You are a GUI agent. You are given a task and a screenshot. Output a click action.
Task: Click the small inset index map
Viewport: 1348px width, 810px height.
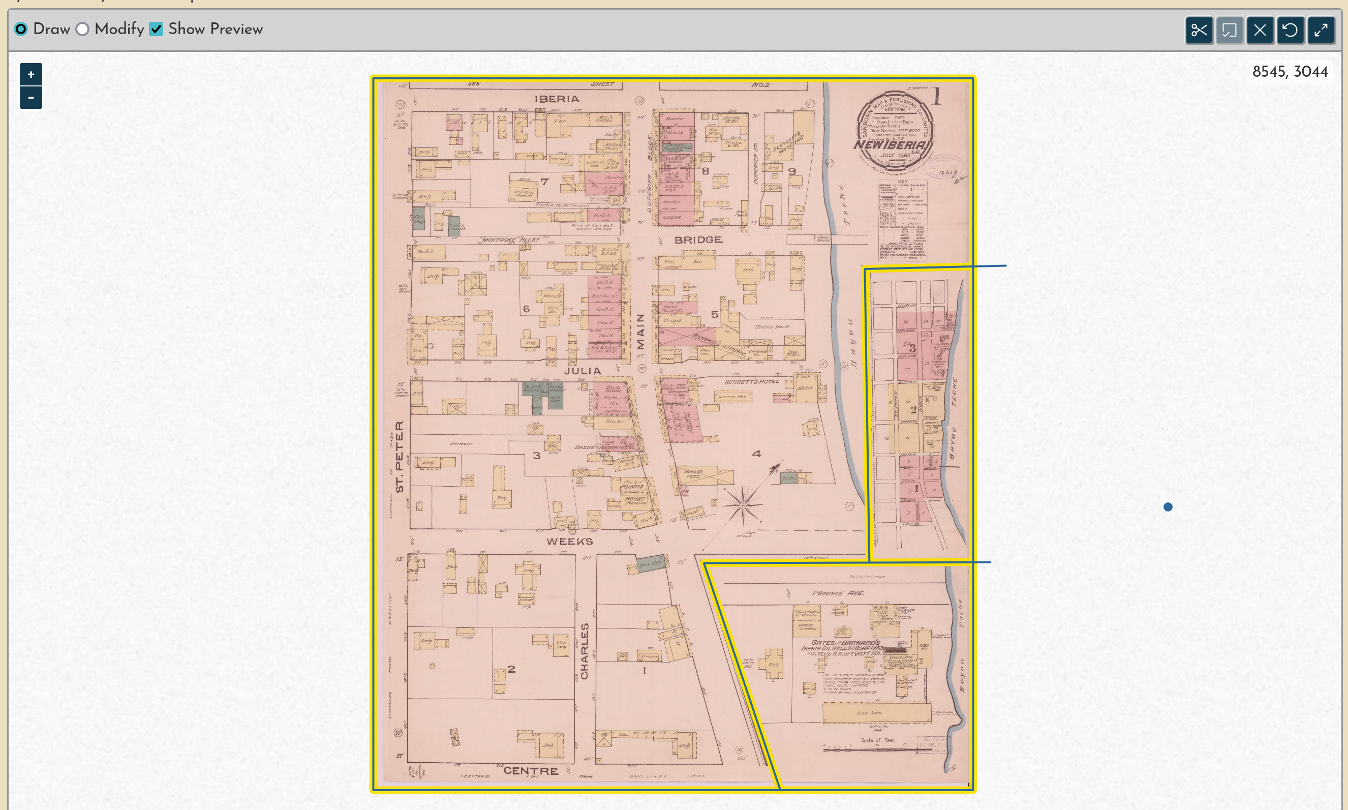point(917,415)
